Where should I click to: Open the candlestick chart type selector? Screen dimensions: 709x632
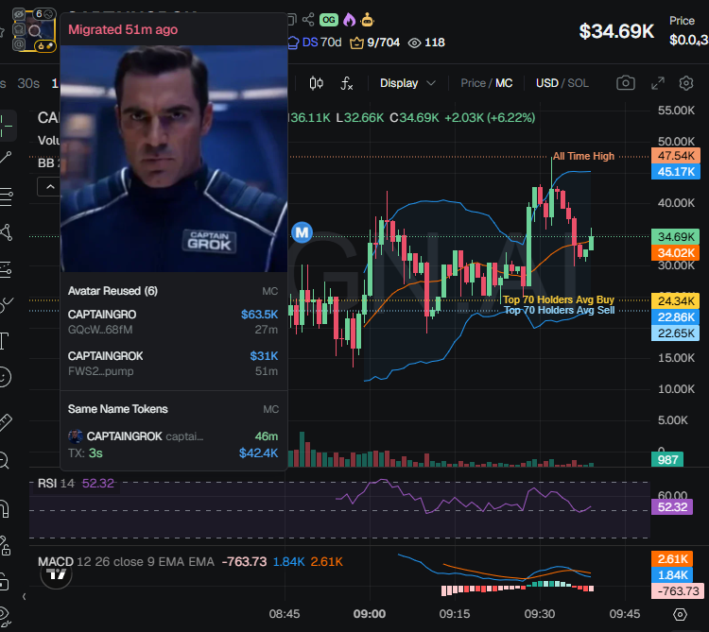(316, 83)
